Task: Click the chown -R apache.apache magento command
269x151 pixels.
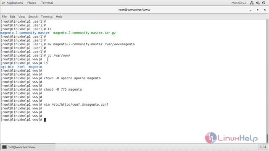Action: (72, 78)
